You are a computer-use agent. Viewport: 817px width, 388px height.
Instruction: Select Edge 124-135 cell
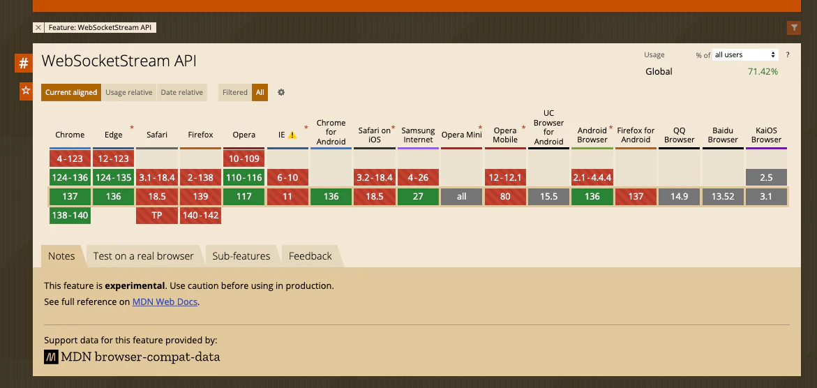point(114,177)
